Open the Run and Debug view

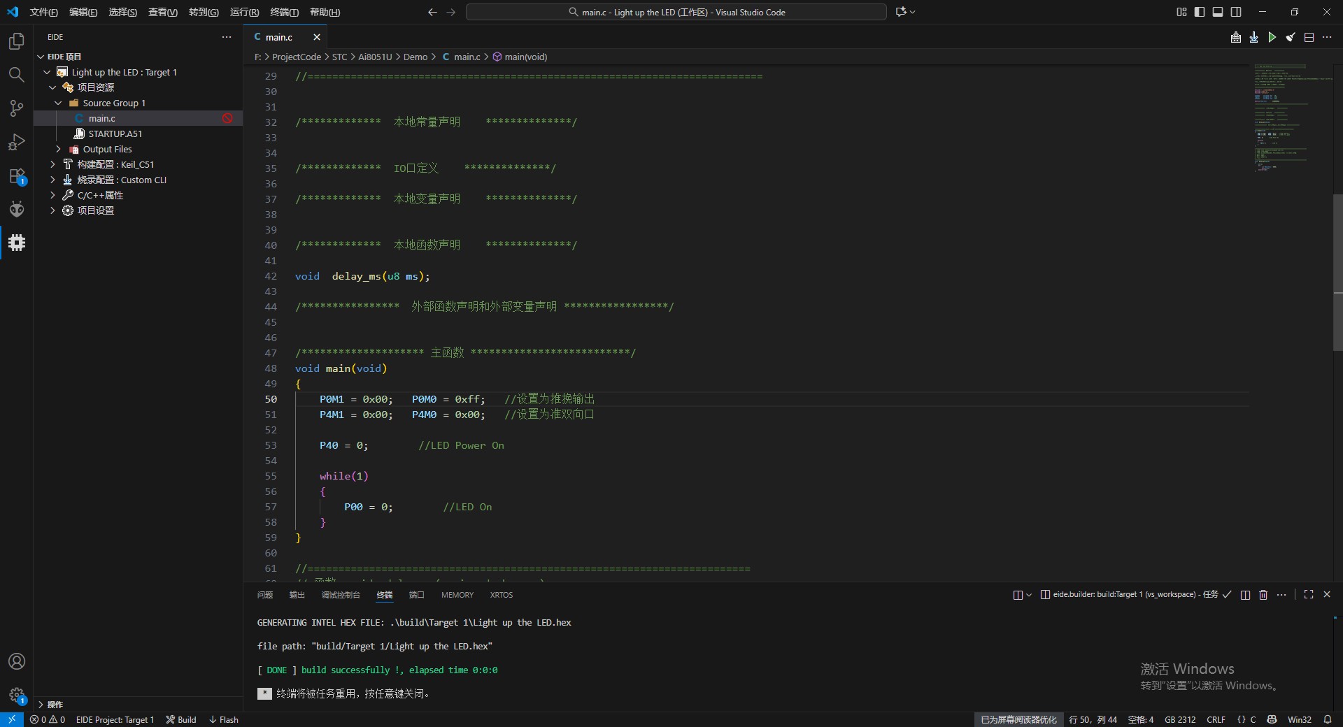pyautogui.click(x=16, y=142)
